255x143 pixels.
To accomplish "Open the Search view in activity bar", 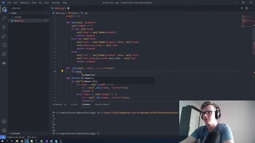I will click(x=4, y=18).
